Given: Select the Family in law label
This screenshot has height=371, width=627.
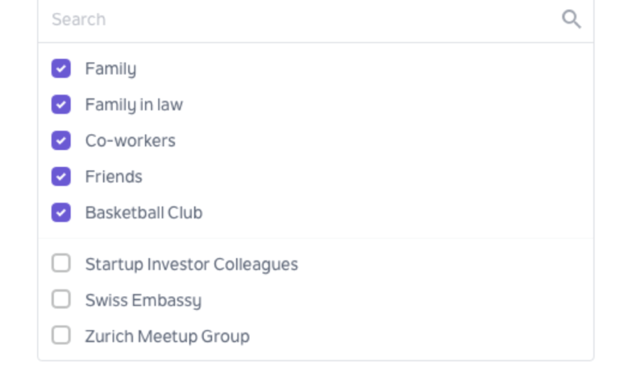Looking at the screenshot, I should [134, 104].
